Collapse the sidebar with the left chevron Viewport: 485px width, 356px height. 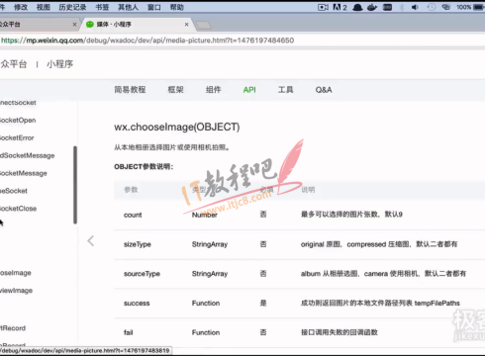[x=91, y=241]
